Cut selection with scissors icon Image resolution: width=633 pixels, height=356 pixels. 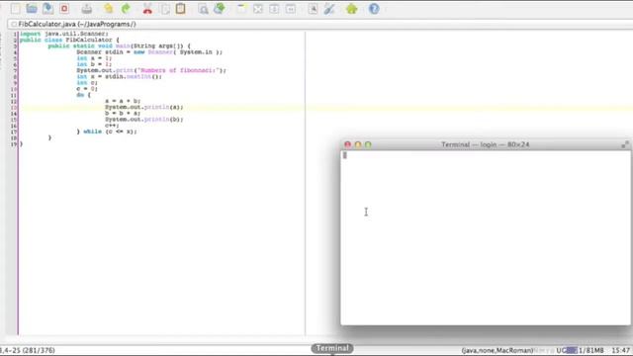[147, 9]
